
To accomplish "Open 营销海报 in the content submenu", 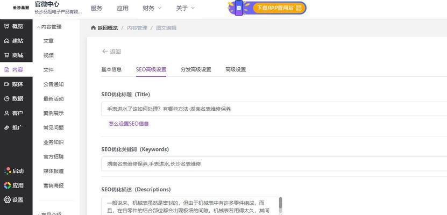I will (x=54, y=185).
